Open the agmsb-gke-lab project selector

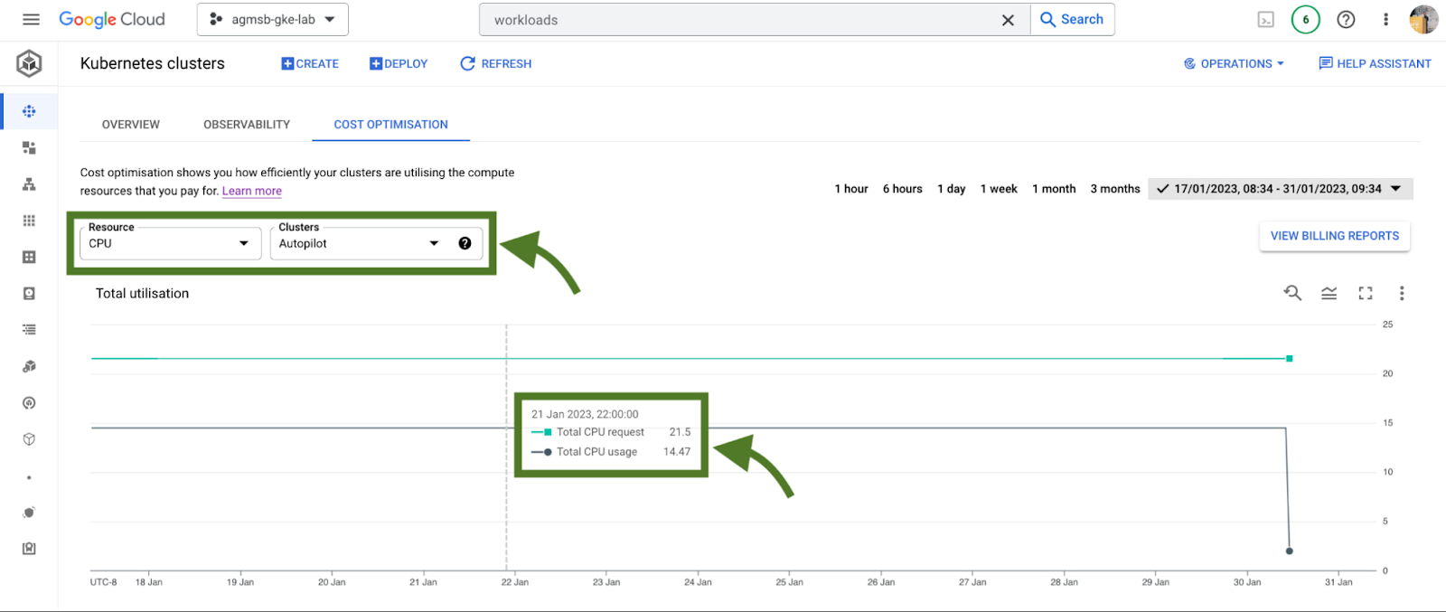pyautogui.click(x=272, y=20)
